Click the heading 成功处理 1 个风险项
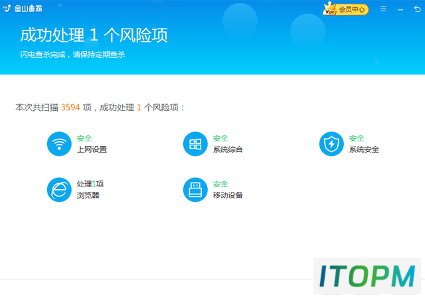This screenshot has height=298, width=425. [94, 35]
